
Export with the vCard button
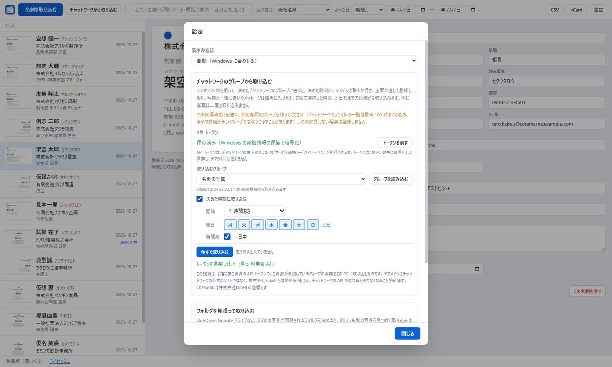(x=576, y=10)
